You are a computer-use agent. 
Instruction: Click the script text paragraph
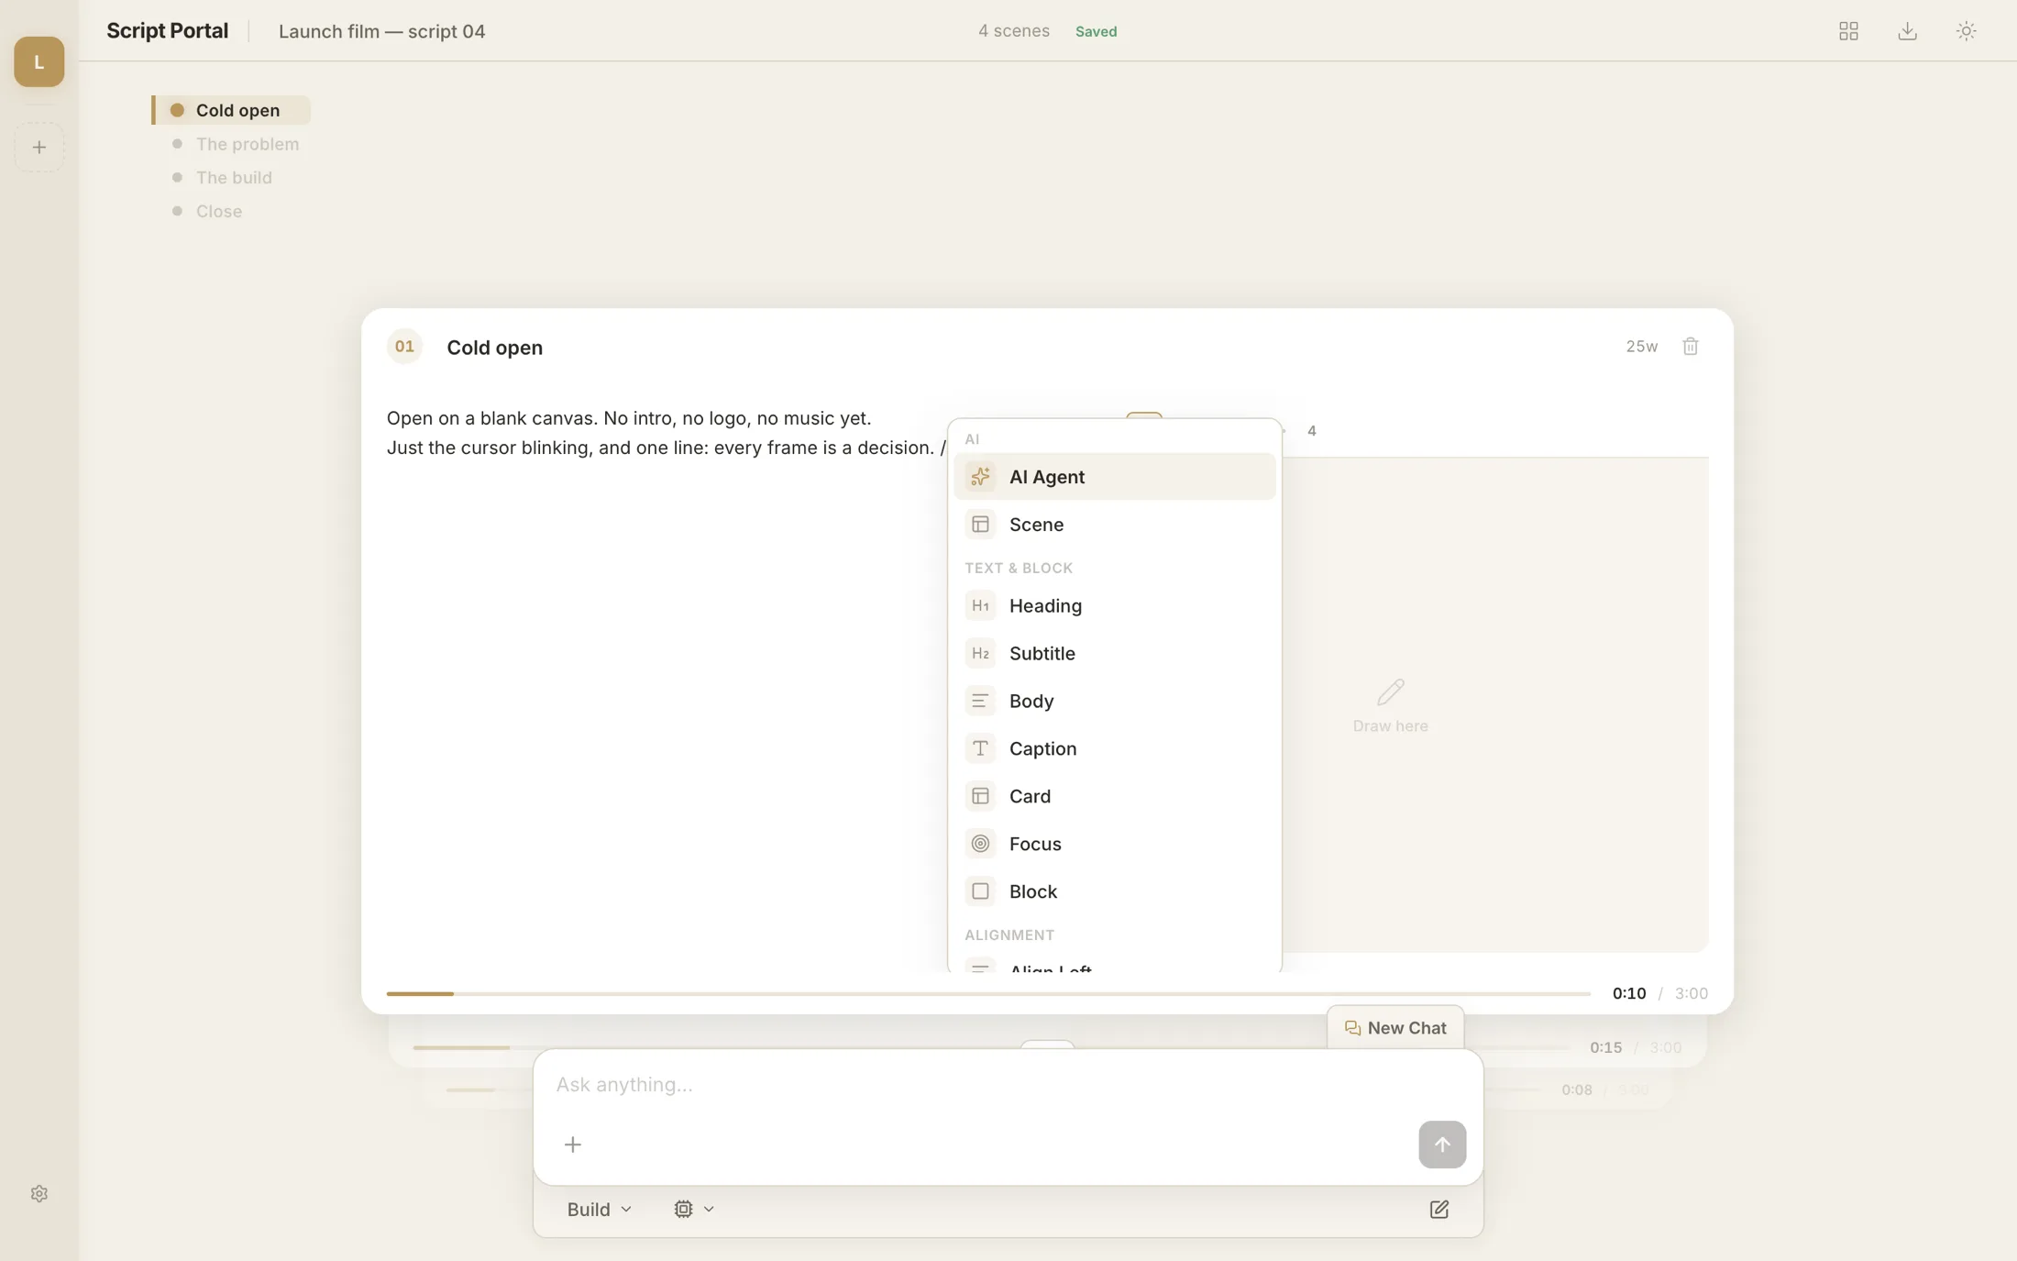[x=666, y=432]
